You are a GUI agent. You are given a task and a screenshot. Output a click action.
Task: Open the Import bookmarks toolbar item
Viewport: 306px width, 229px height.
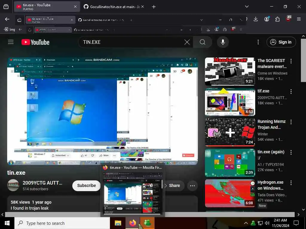[9, 30]
